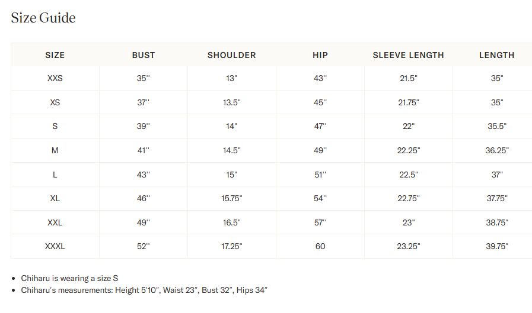
Task: Select the SIZE column header
Action: pos(55,55)
